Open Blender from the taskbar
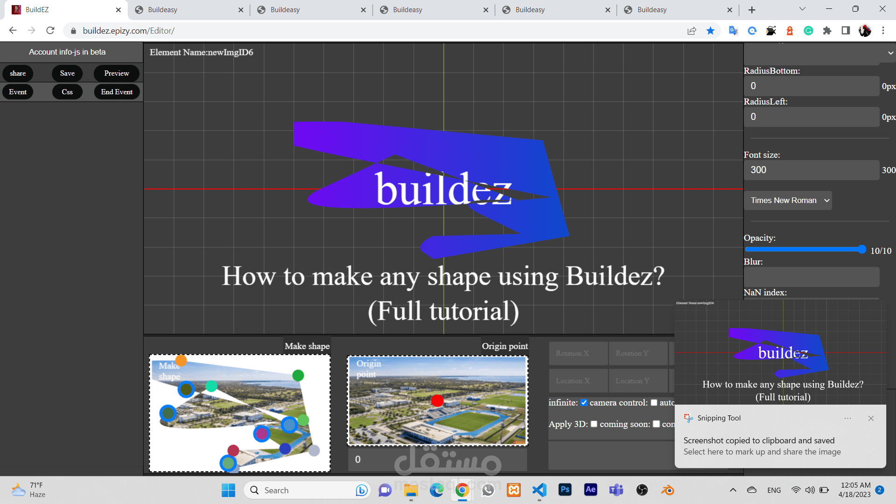 [x=667, y=490]
